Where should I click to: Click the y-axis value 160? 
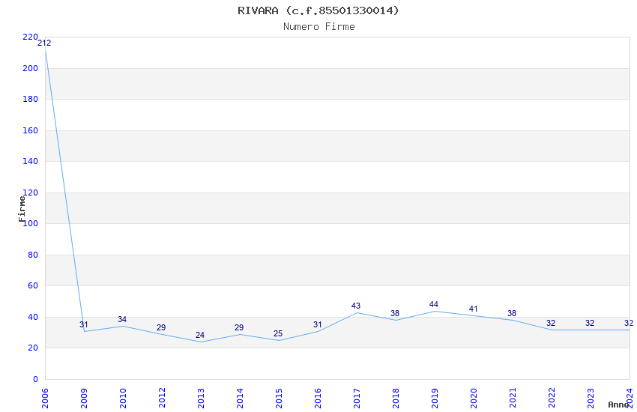tap(31, 130)
